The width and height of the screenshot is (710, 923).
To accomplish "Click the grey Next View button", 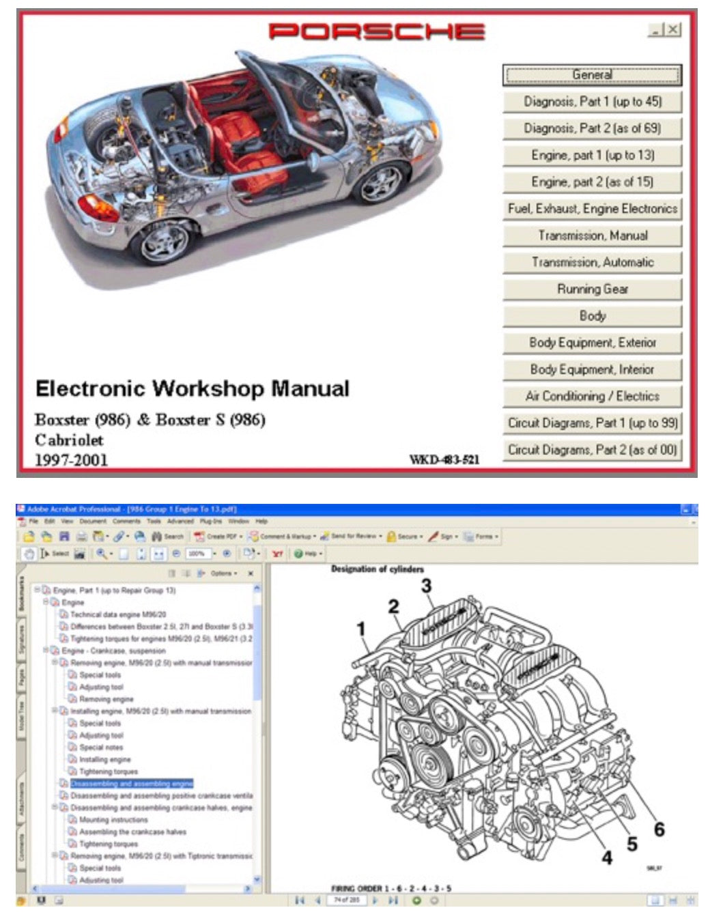I will point(434,900).
